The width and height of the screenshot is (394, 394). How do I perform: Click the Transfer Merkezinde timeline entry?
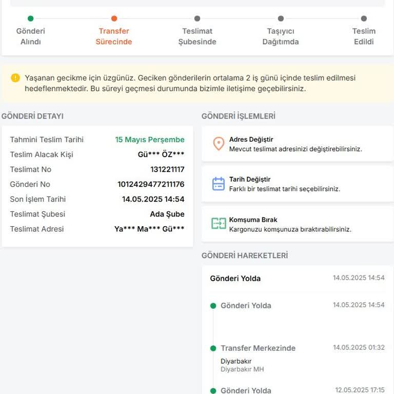(258, 348)
